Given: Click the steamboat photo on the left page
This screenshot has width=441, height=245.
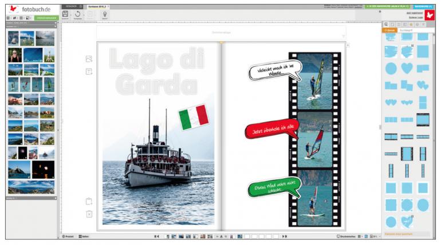Looking at the screenshot, I should pyautogui.click(x=158, y=162).
